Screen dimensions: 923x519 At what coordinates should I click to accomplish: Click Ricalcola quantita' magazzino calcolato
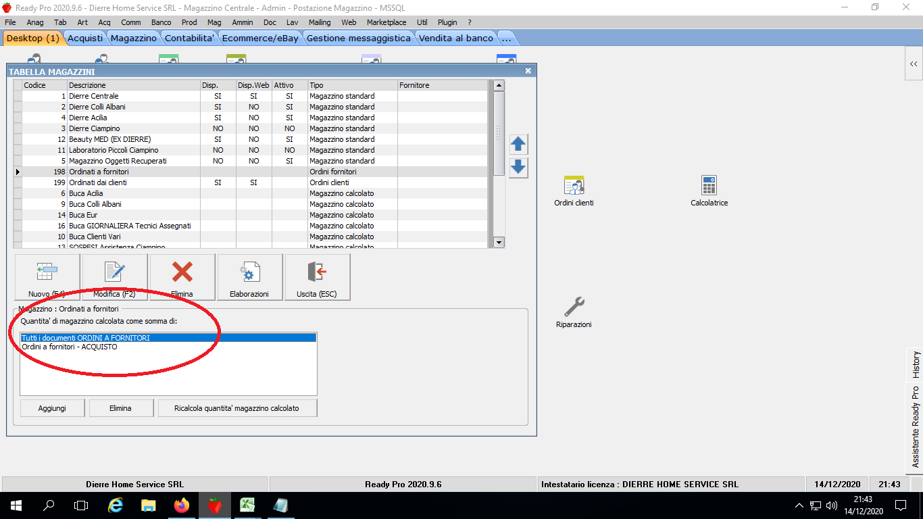(x=236, y=408)
